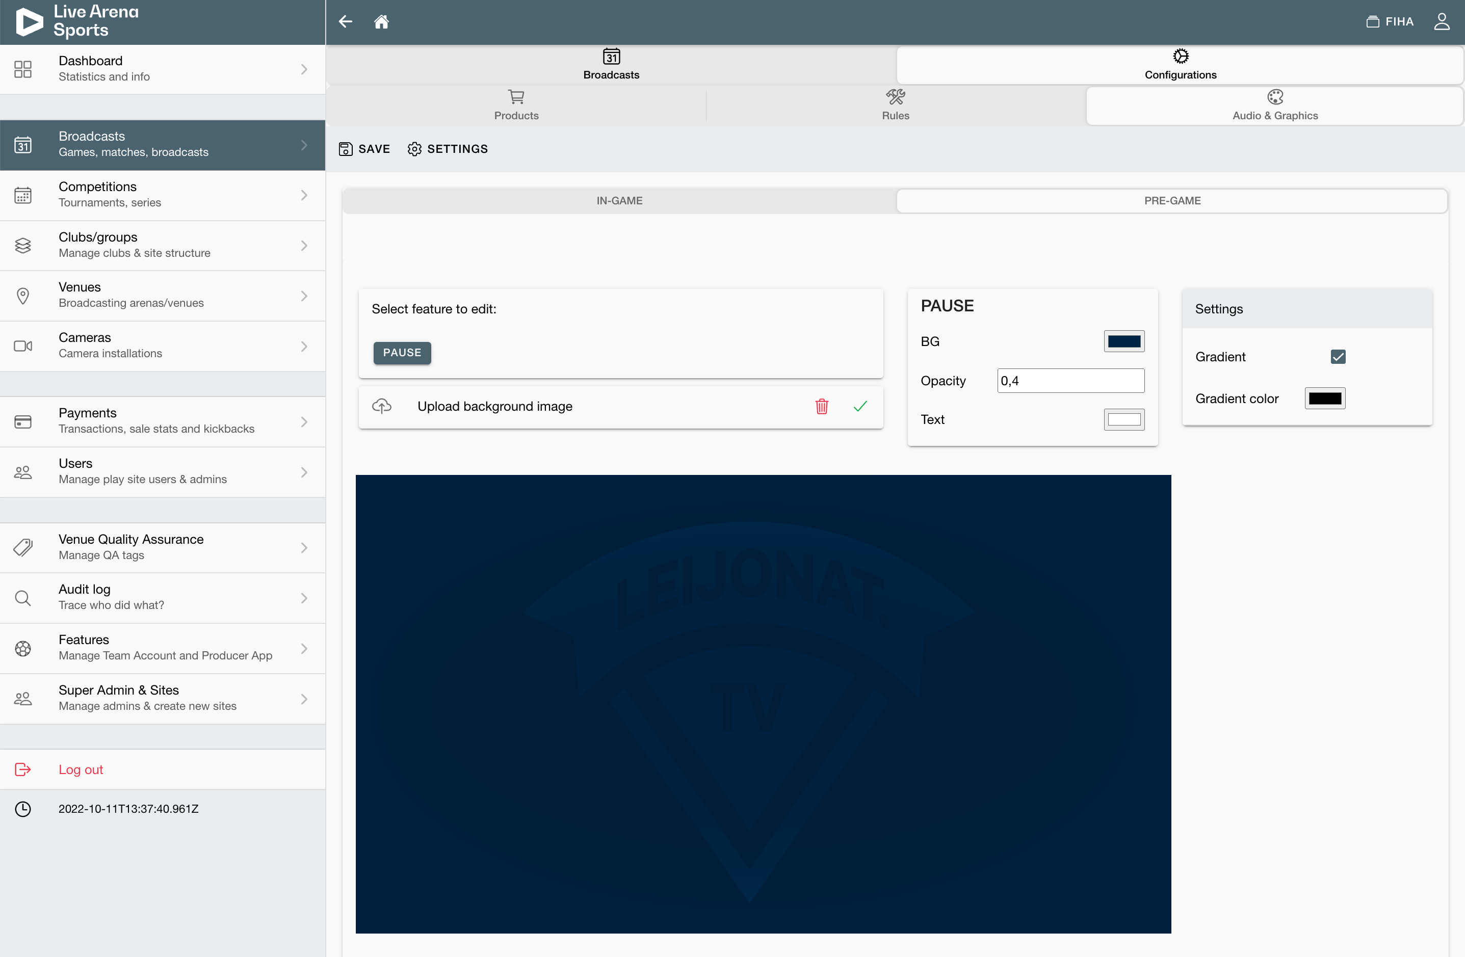Click the Log out link
This screenshot has height=957, width=1465.
point(81,769)
